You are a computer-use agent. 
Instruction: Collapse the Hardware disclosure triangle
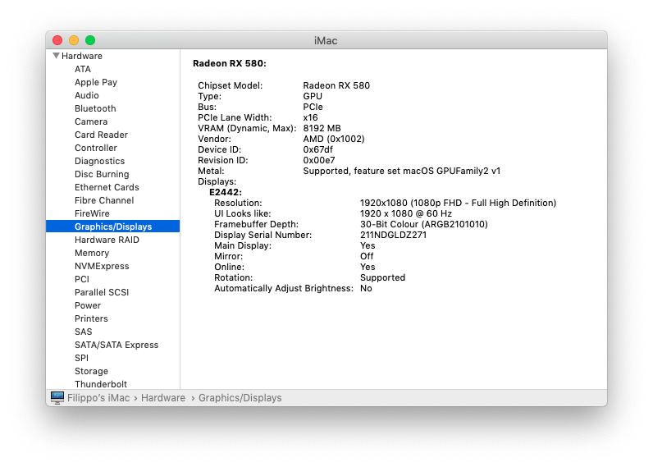point(56,56)
